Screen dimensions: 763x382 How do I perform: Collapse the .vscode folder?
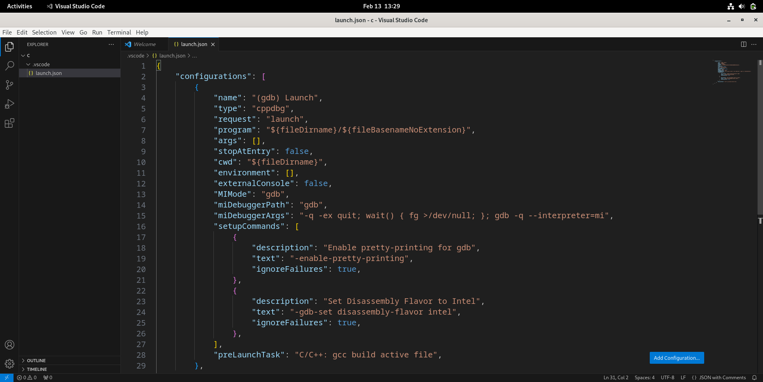[70, 64]
